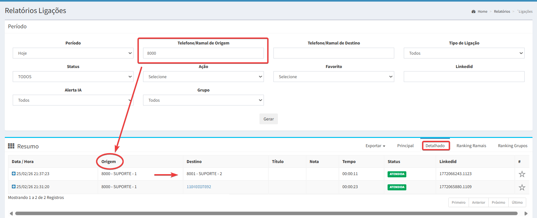Go to Próximo page
The height and width of the screenshot is (218, 537).
pos(498,202)
